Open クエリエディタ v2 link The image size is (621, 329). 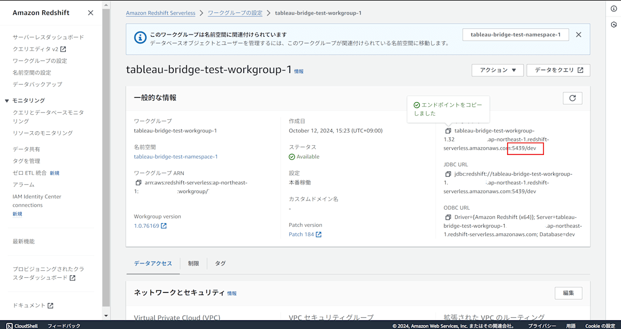[39, 49]
